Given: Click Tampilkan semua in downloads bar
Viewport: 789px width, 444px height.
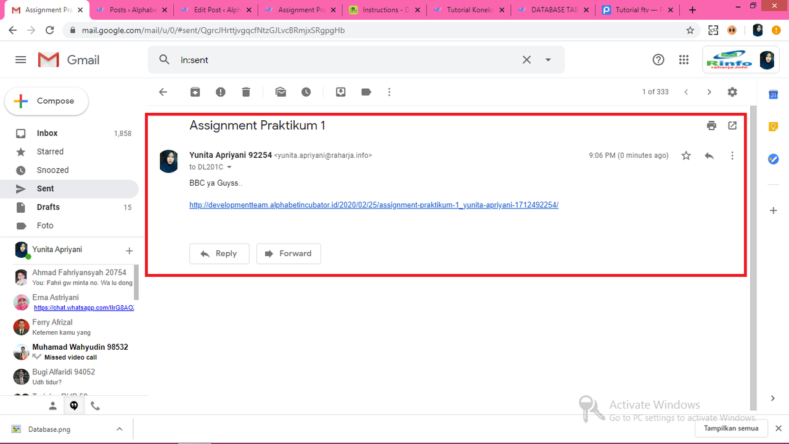Looking at the screenshot, I should point(731,429).
